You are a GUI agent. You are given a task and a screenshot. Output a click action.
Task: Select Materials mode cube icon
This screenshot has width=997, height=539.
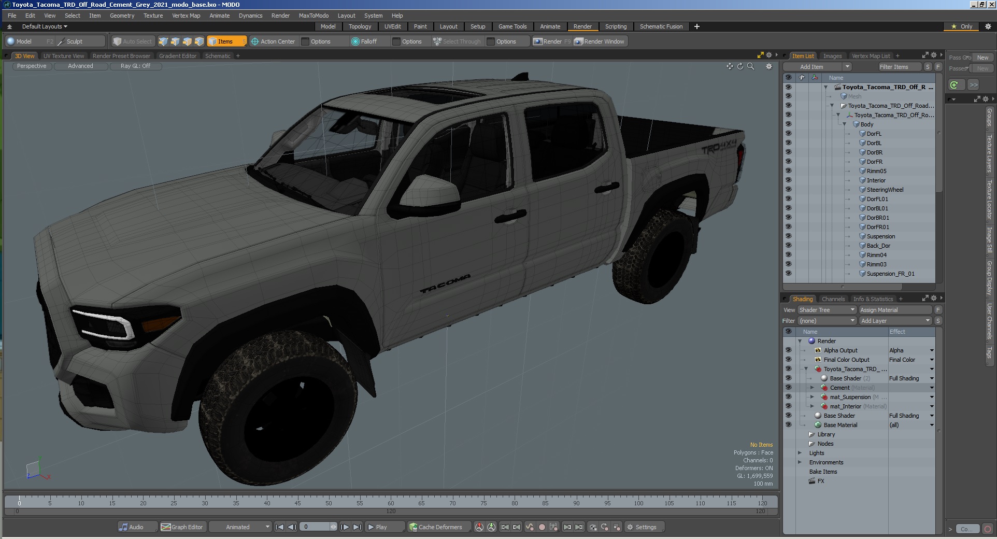pos(199,41)
